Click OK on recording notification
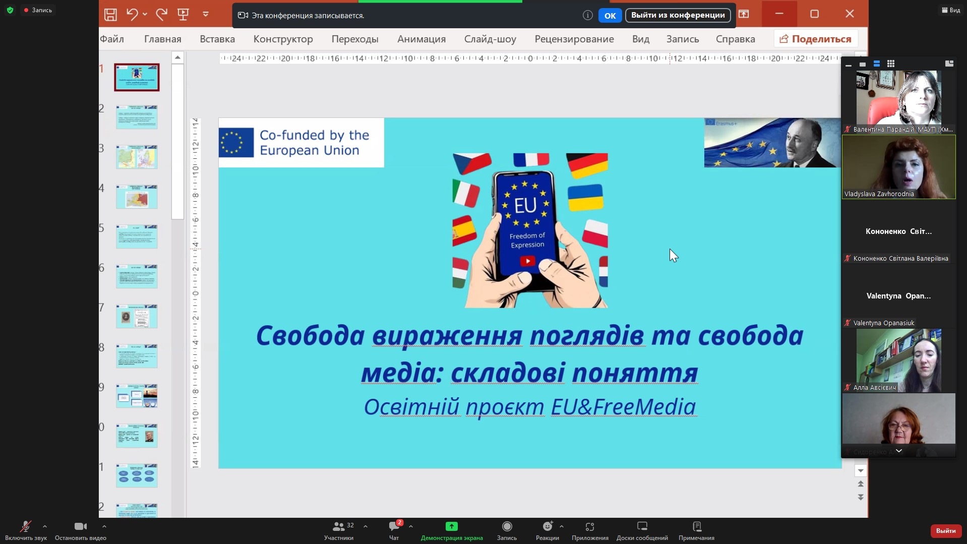The image size is (967, 544). 610,16
